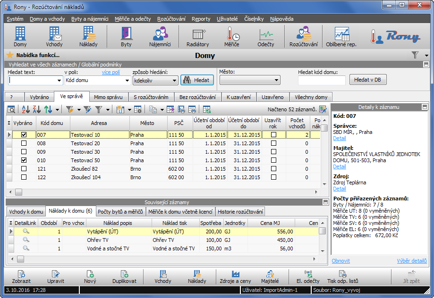The height and width of the screenshot is (298, 434).
Task: Click the copy records icon in grid toolbar
Action: 153,109
